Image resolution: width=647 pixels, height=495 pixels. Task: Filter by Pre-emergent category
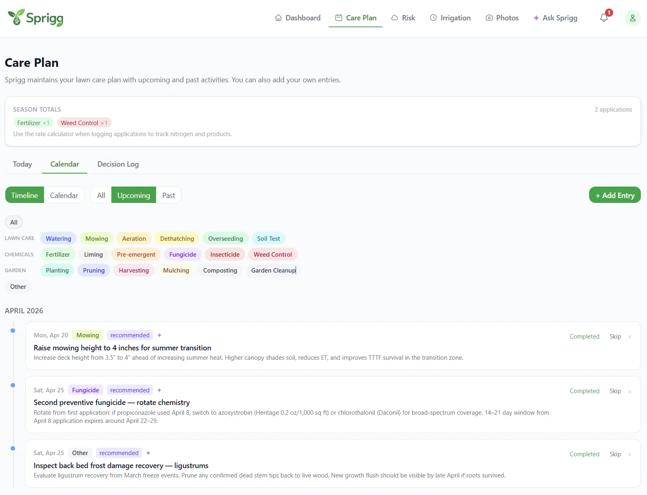point(136,254)
